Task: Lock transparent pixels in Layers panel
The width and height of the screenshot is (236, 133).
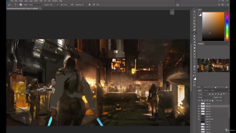Action: tap(202, 100)
